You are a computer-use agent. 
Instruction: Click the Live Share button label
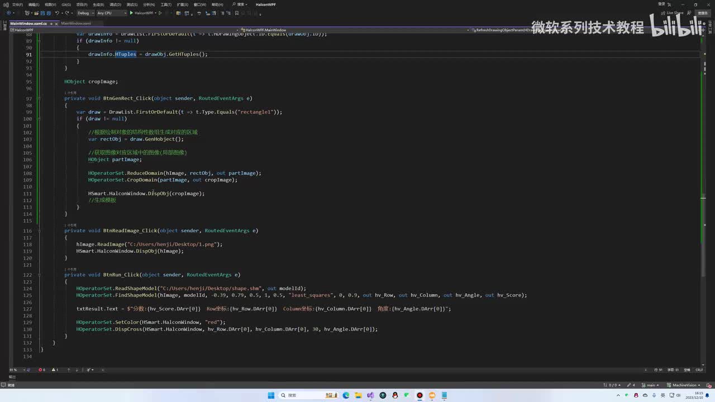(x=674, y=13)
